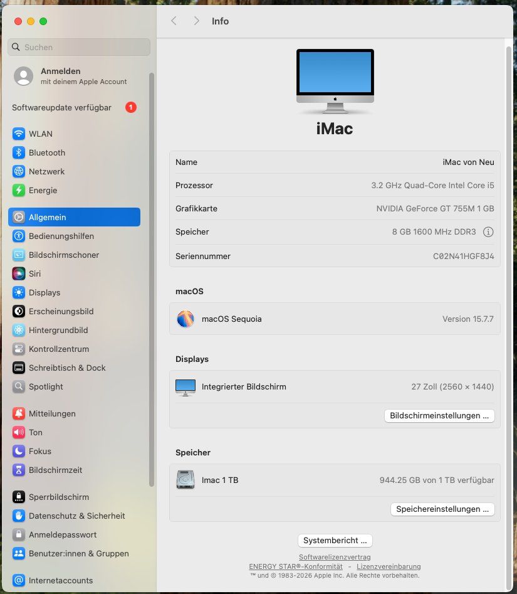Open Datenschutz & Sicherheit hand icon
Image resolution: width=517 pixels, height=594 pixels.
[19, 516]
